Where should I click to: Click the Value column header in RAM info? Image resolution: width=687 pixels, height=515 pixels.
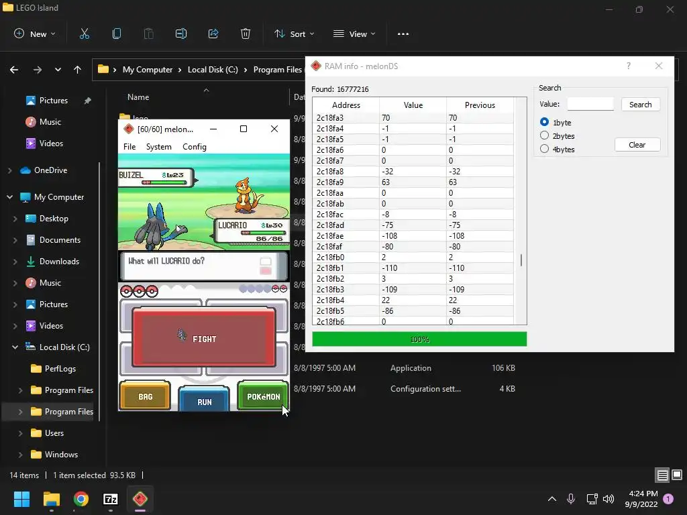click(x=413, y=105)
